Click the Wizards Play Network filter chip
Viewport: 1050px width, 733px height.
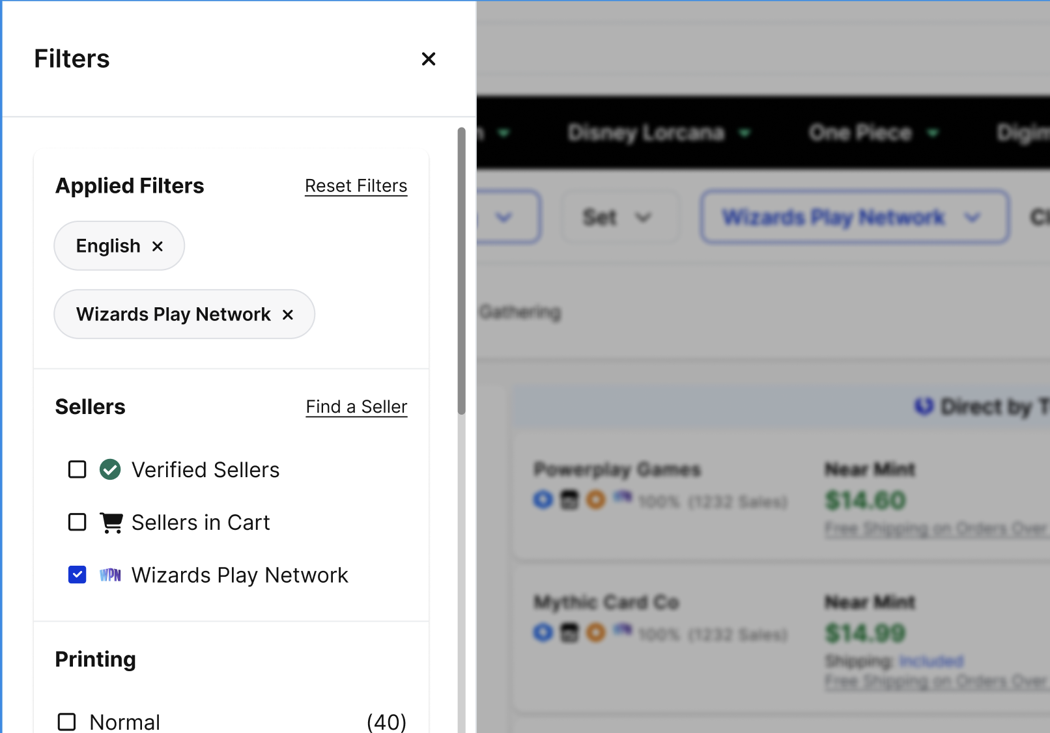(184, 314)
